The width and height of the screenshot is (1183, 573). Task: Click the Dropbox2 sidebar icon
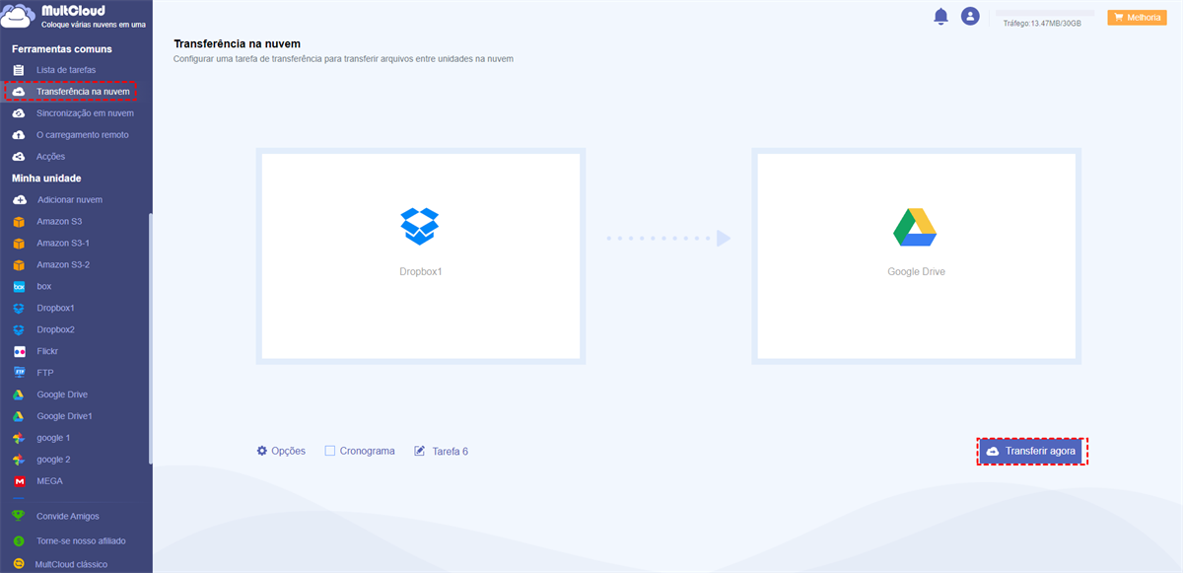tap(19, 330)
